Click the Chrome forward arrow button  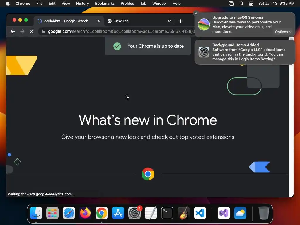[22, 31]
